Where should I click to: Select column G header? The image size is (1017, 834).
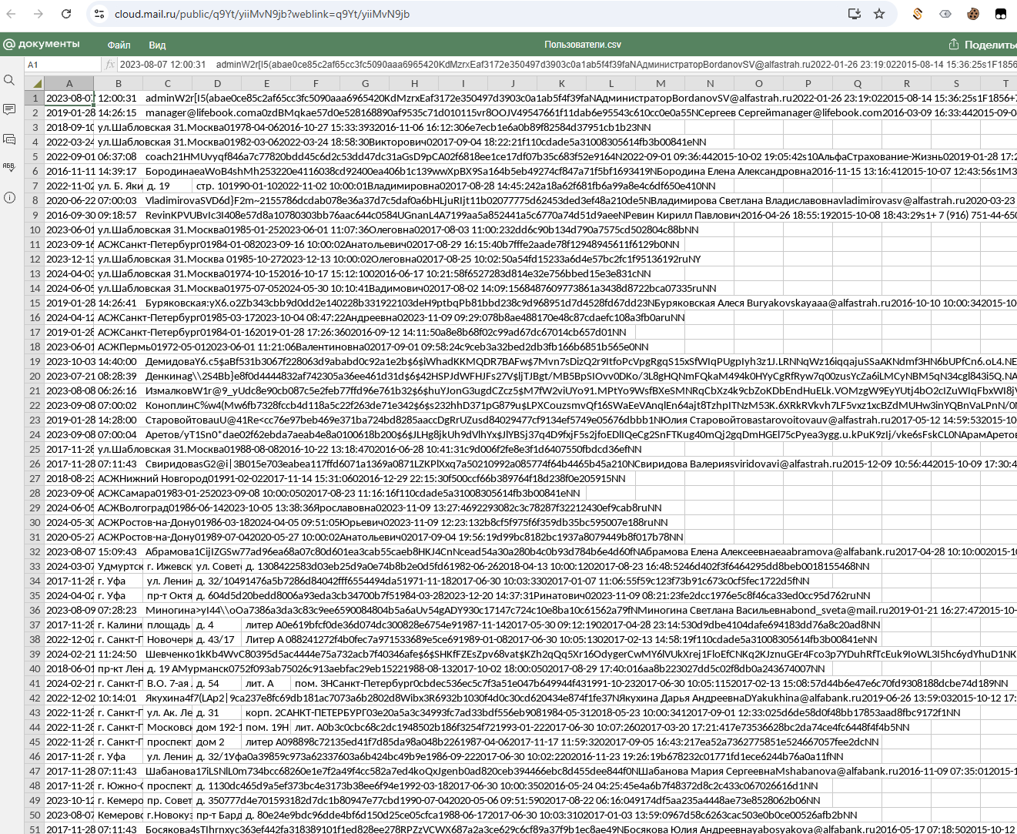[365, 83]
